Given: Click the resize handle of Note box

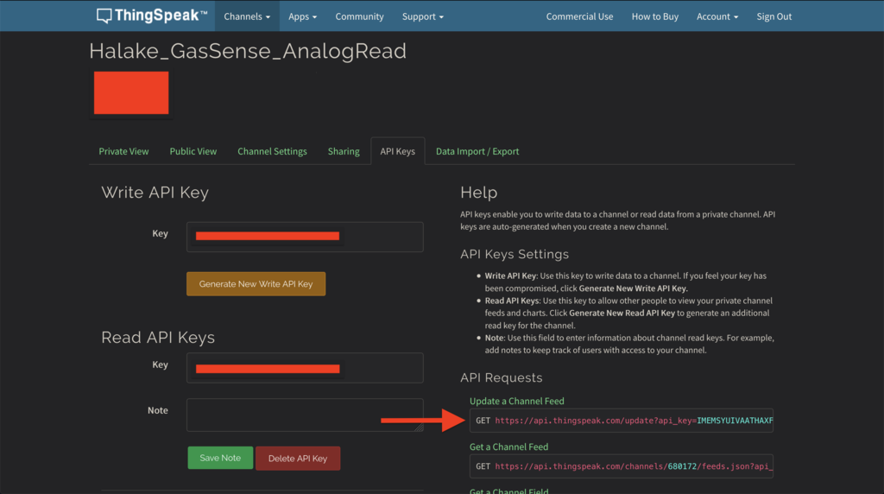Looking at the screenshot, I should click(419, 427).
